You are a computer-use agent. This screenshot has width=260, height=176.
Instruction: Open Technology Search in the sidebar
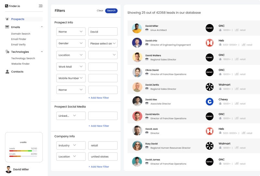pos(23,58)
